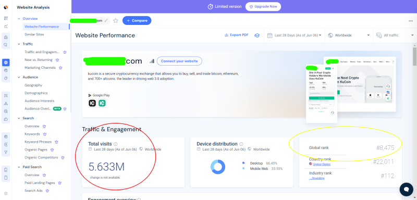Toggle the star favorite for this site
This screenshot has height=200, width=417.
coord(115,21)
